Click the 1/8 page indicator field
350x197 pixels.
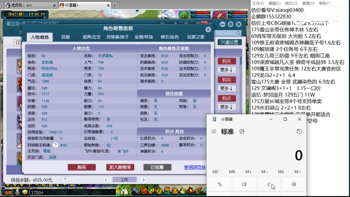click(x=124, y=180)
